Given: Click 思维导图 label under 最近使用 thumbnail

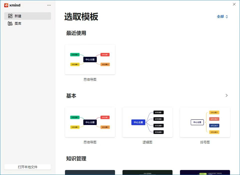Looking at the screenshot, I should pos(90,79).
